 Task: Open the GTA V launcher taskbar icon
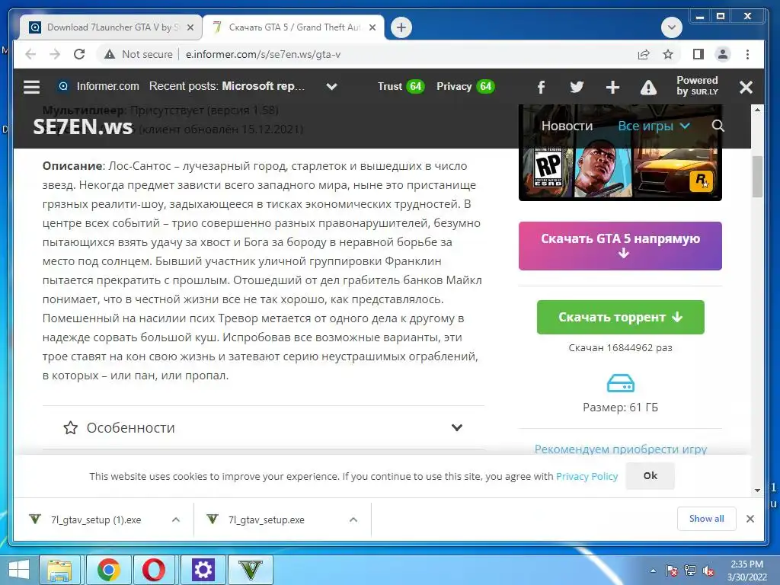click(x=250, y=570)
